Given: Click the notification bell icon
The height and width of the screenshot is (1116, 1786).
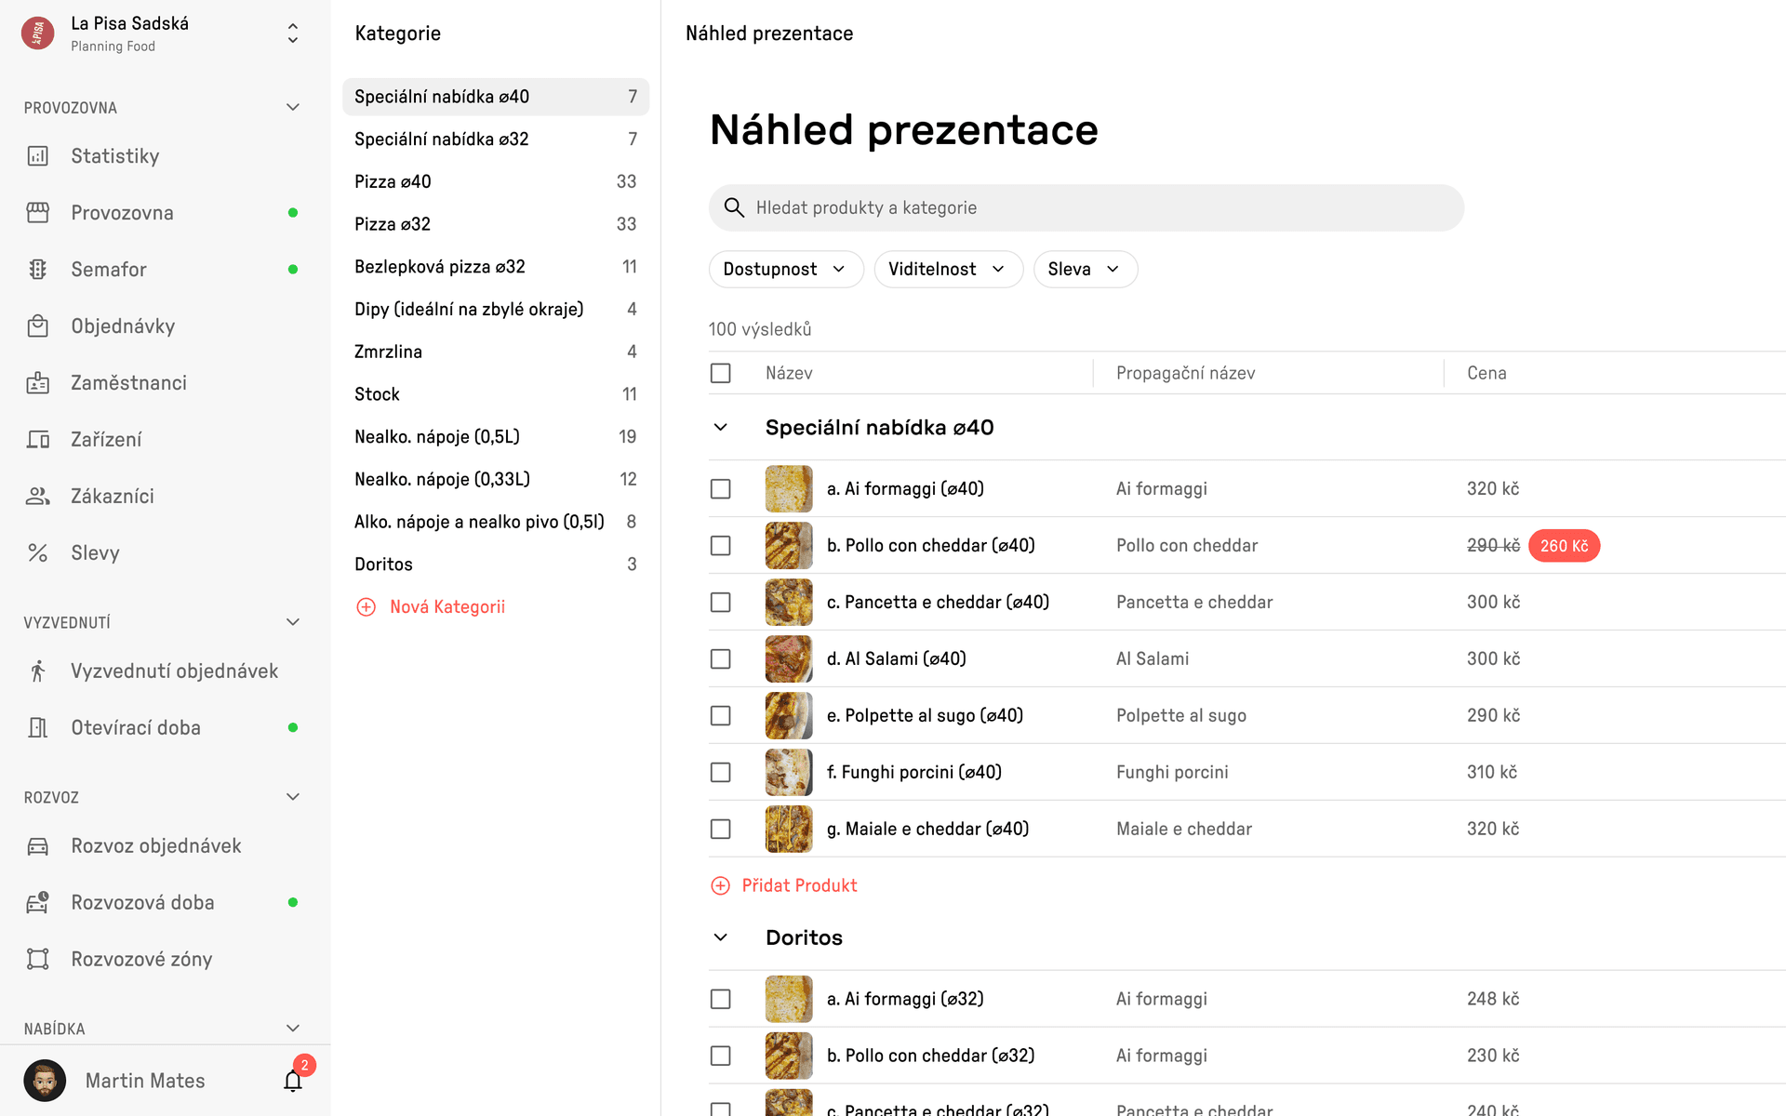Looking at the screenshot, I should [x=293, y=1081].
